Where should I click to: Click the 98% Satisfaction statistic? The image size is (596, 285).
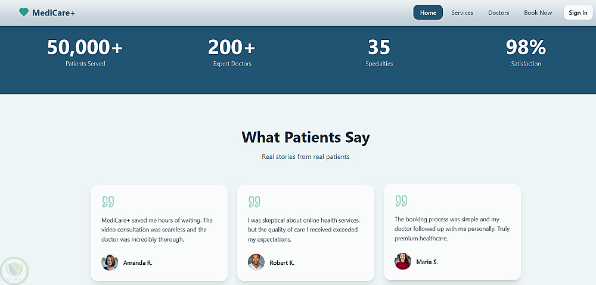pyautogui.click(x=526, y=52)
